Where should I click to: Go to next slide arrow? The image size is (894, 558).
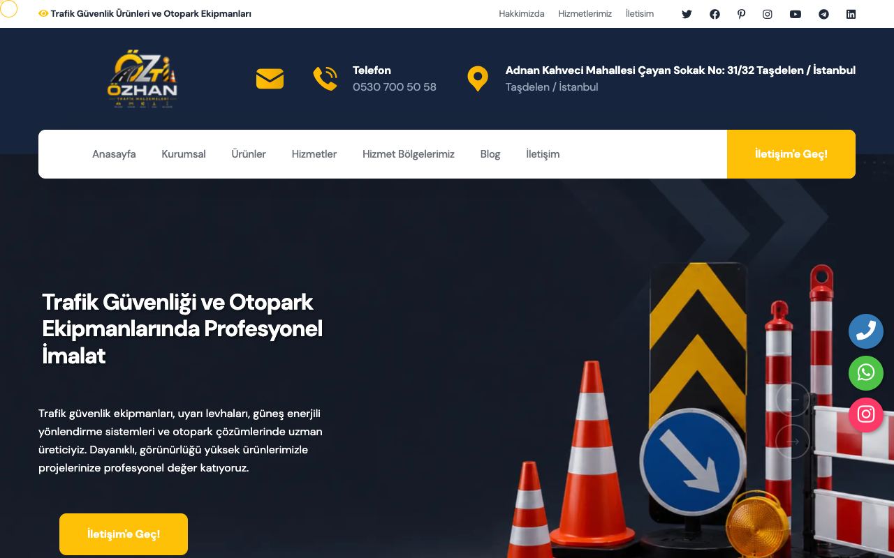click(793, 442)
